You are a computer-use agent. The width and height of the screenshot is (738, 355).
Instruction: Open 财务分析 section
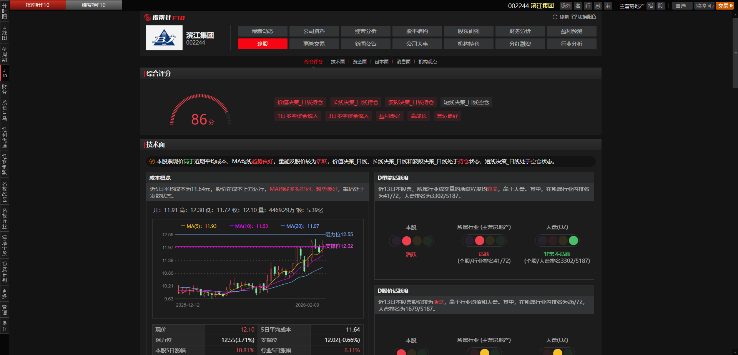(520, 31)
